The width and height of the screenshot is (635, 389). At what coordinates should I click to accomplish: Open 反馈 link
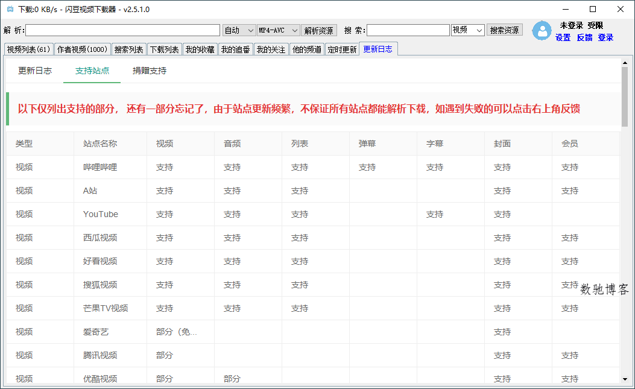(x=584, y=37)
